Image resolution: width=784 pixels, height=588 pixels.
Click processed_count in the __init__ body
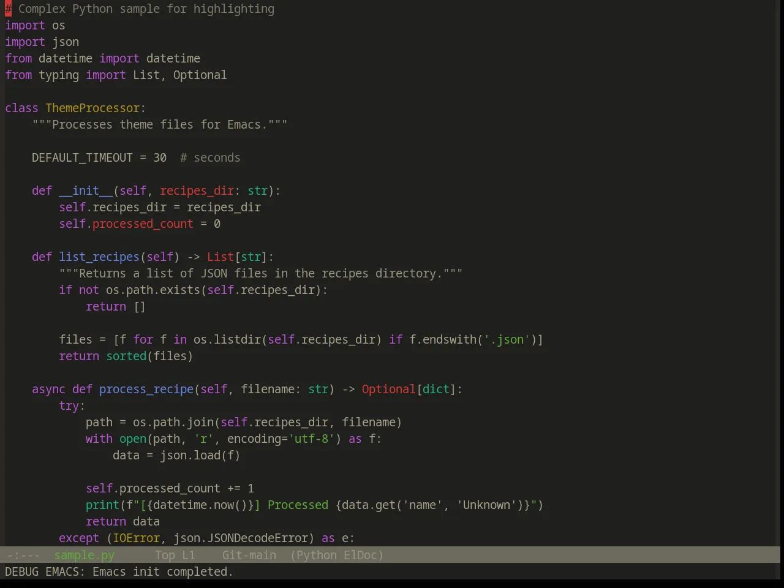click(x=143, y=224)
